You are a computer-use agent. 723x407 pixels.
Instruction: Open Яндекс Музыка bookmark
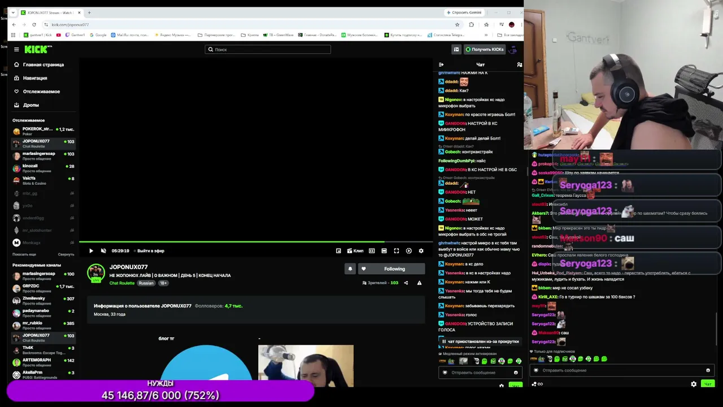[x=173, y=35]
